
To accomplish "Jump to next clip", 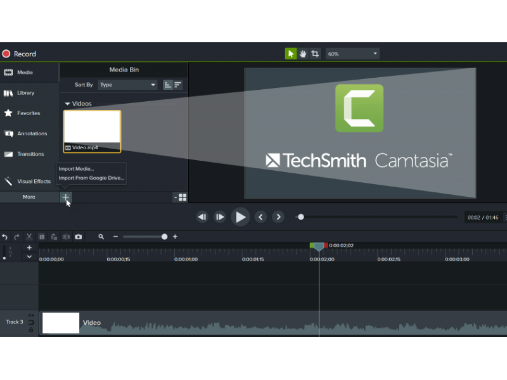I will click(278, 217).
